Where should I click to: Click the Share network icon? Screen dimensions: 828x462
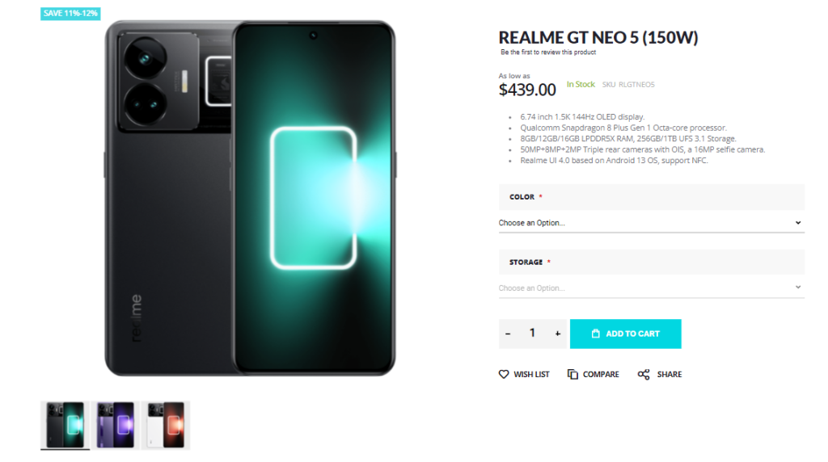point(644,375)
